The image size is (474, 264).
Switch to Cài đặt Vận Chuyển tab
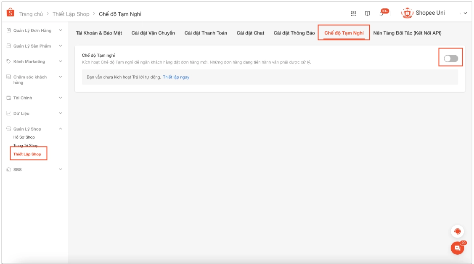(153, 33)
